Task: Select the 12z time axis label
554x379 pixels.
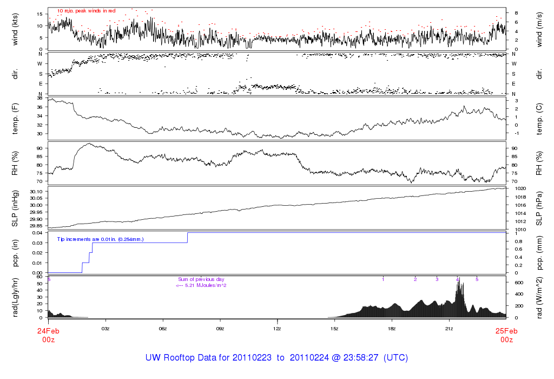Action: pos(277,329)
